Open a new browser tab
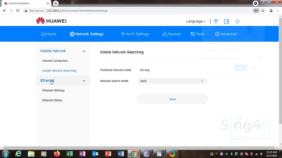 click(56, 3)
